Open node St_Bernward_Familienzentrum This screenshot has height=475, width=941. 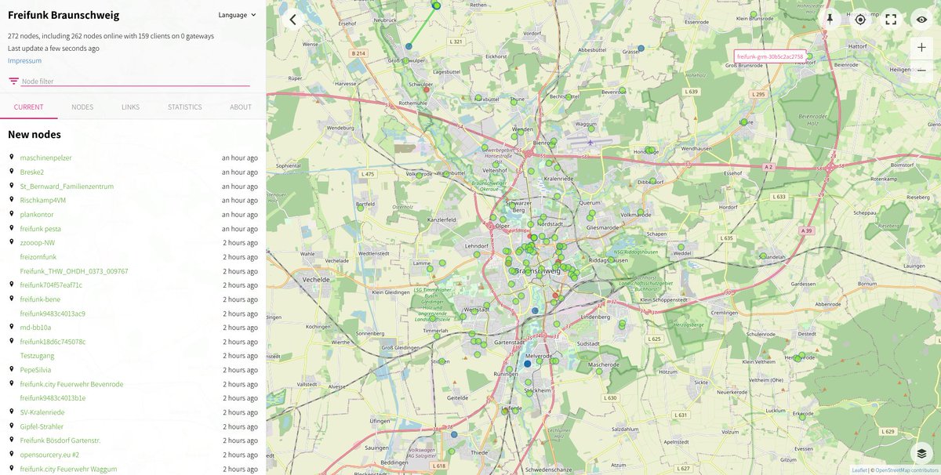(67, 186)
